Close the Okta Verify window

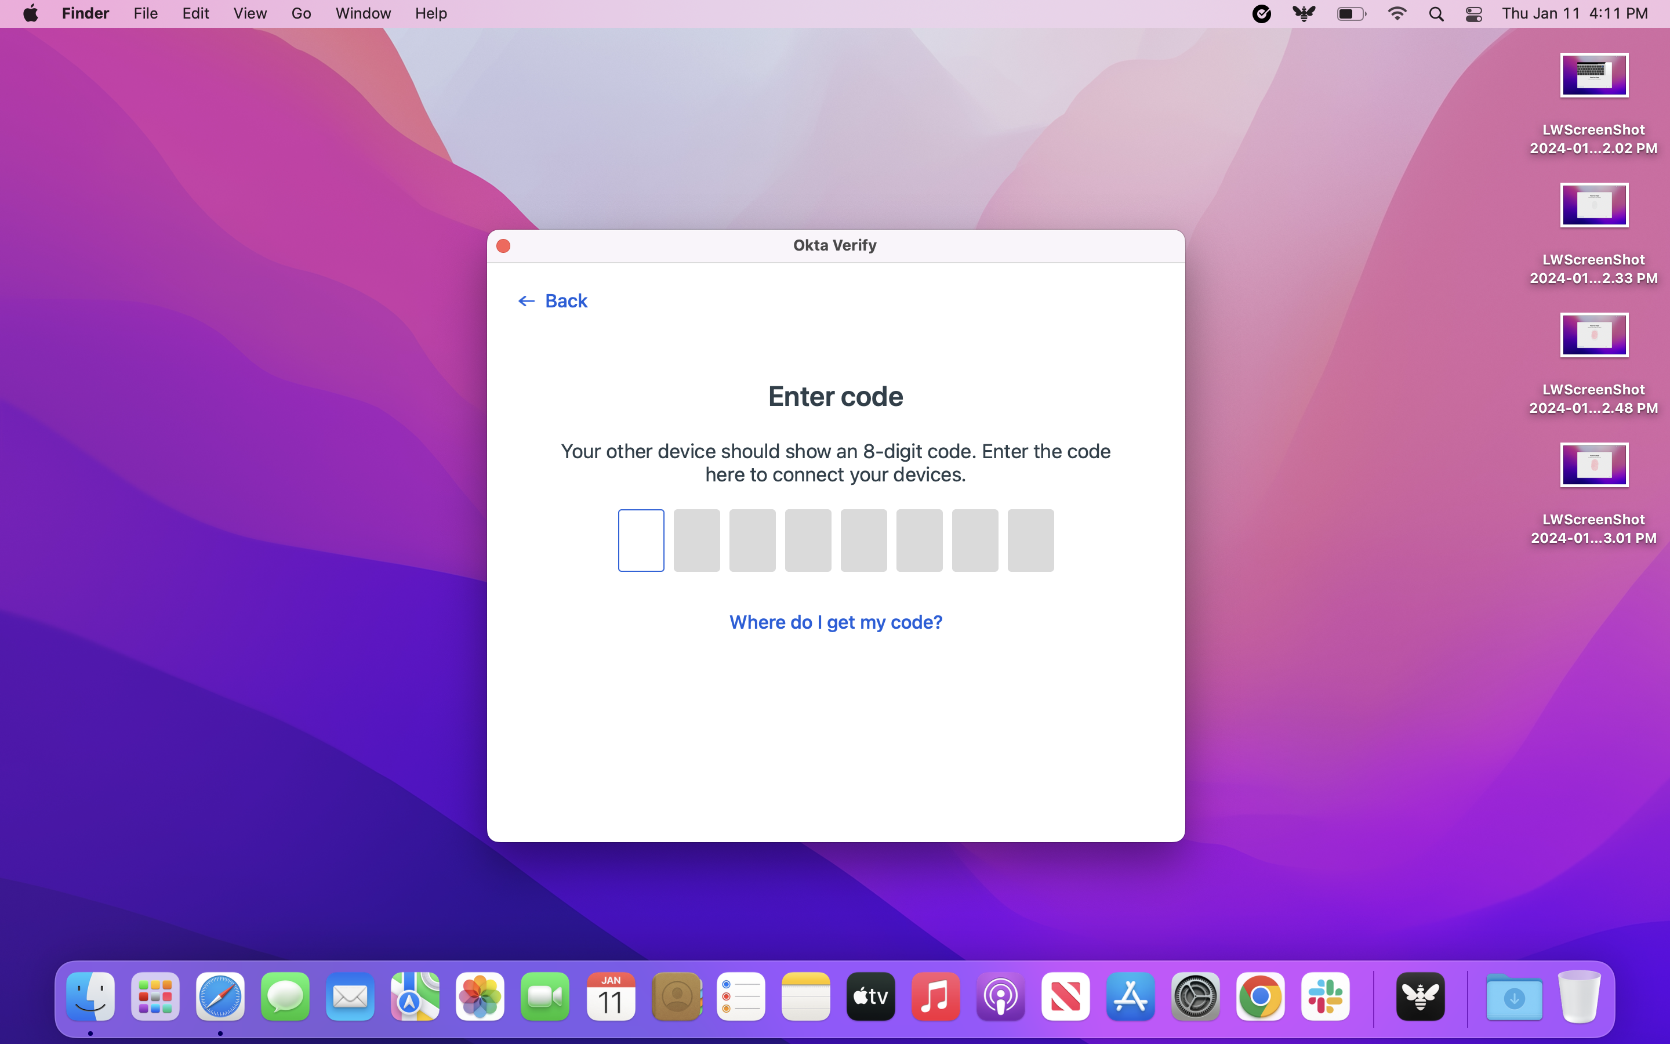coord(504,246)
